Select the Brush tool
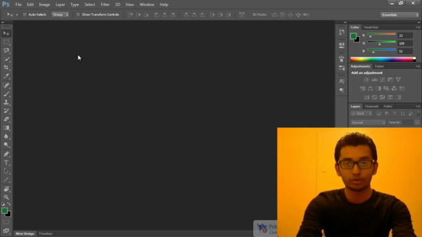This screenshot has height=237, width=422. pyautogui.click(x=6, y=93)
